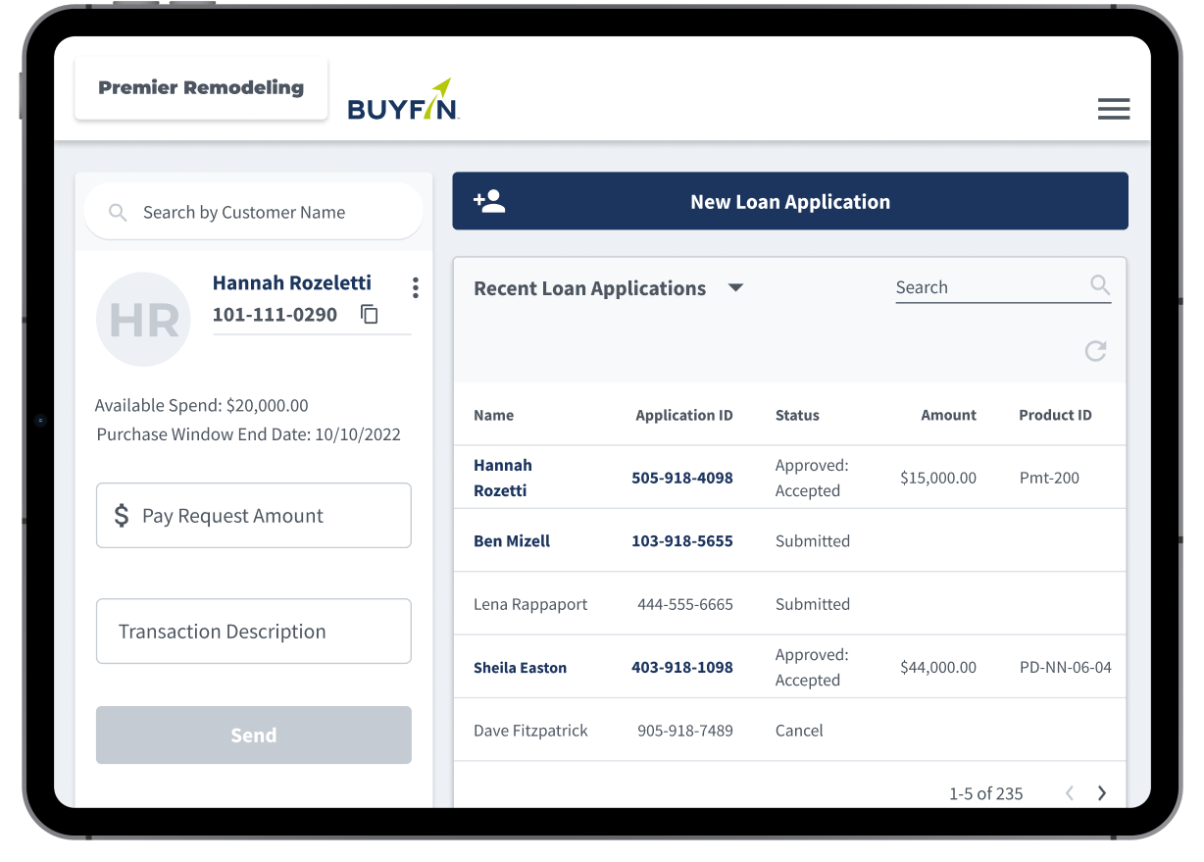Click the refresh icon for loan applications
Screen dimensions: 1204x862
click(1095, 351)
